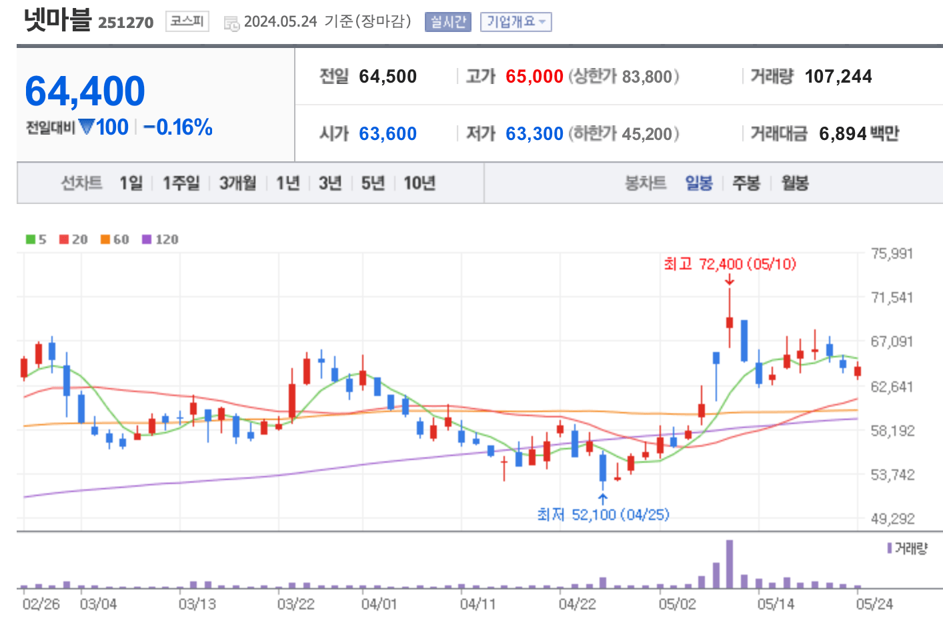
Task: Click the tallest volume bar in the chart
Action: click(x=730, y=564)
